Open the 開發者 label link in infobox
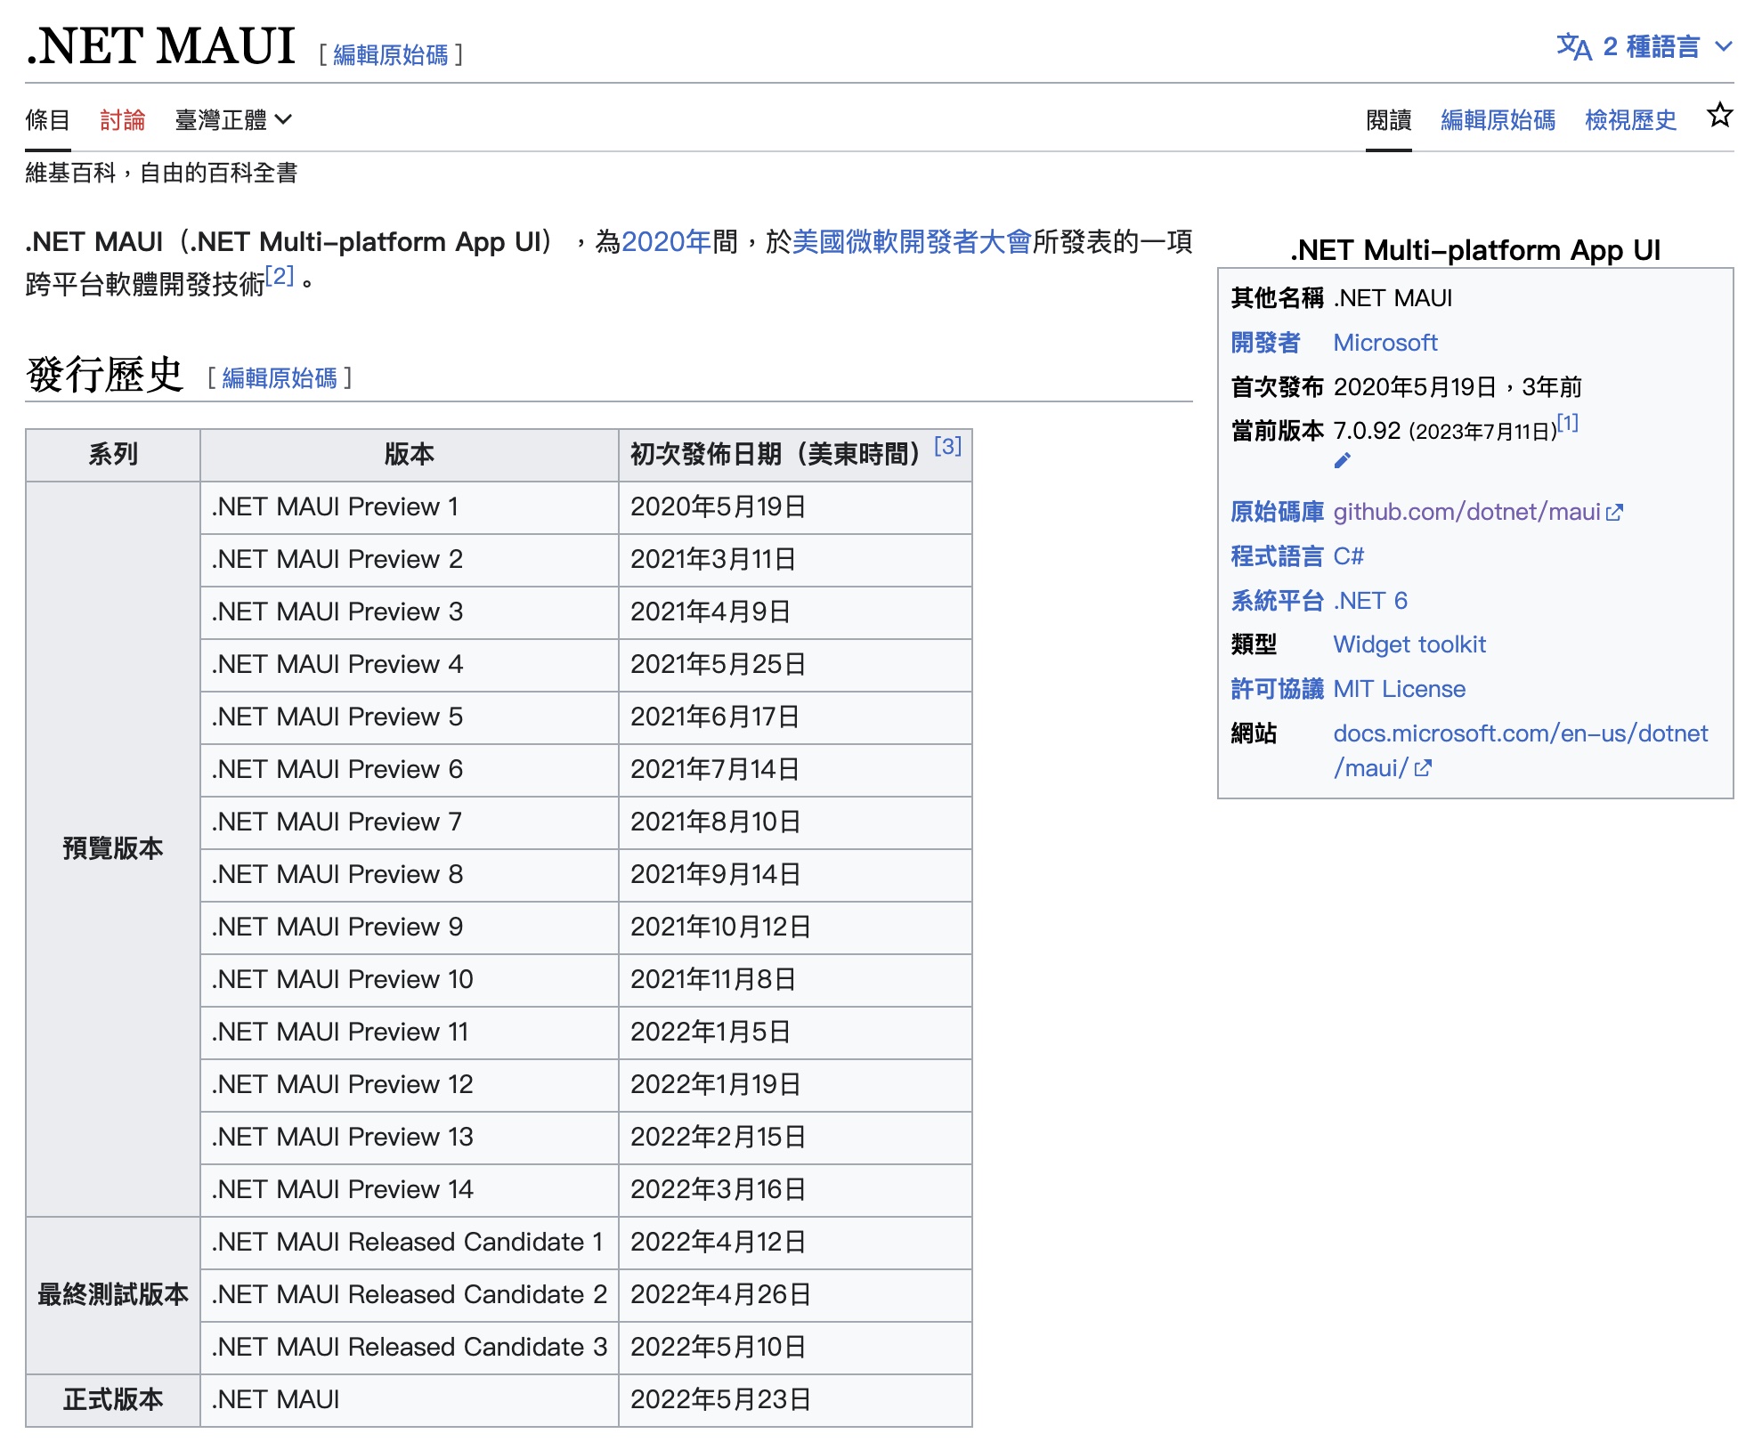 click(x=1265, y=343)
